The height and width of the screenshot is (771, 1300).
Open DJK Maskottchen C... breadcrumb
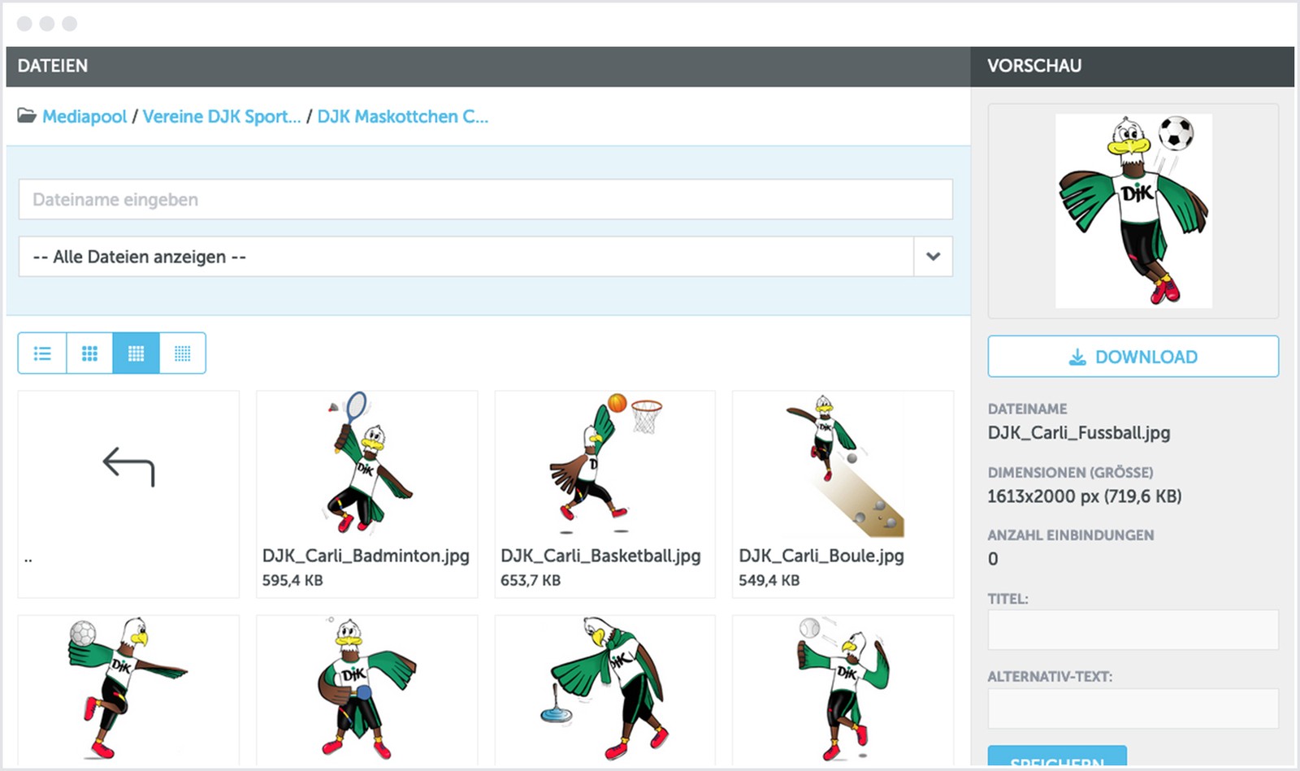[x=402, y=116]
